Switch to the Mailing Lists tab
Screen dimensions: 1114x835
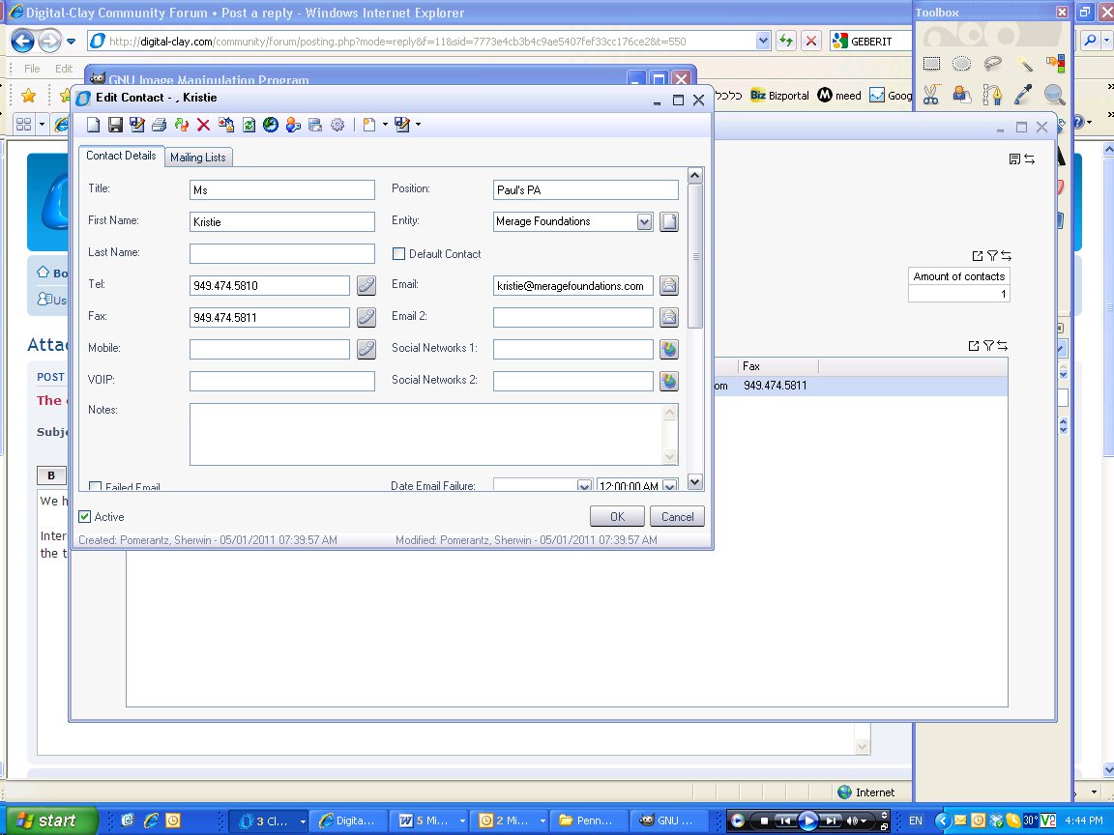198,157
